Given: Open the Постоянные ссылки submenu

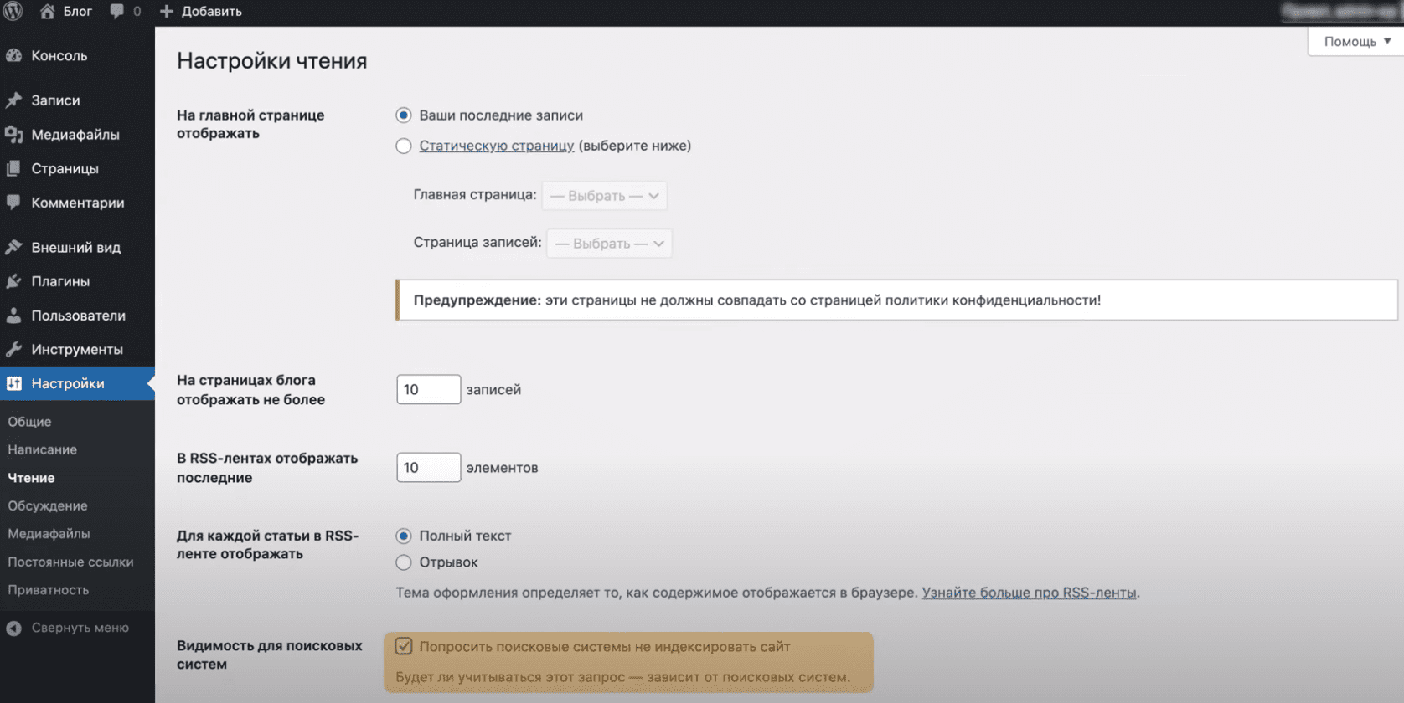Looking at the screenshot, I should coord(70,562).
